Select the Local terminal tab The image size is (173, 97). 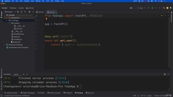click(16, 74)
